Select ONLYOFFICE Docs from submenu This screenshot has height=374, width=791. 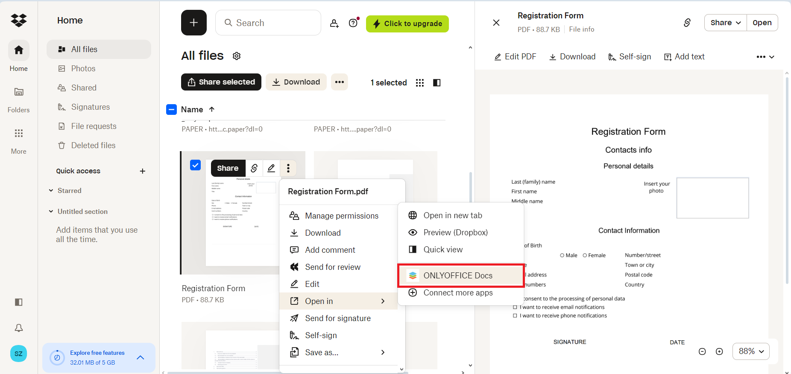(457, 275)
